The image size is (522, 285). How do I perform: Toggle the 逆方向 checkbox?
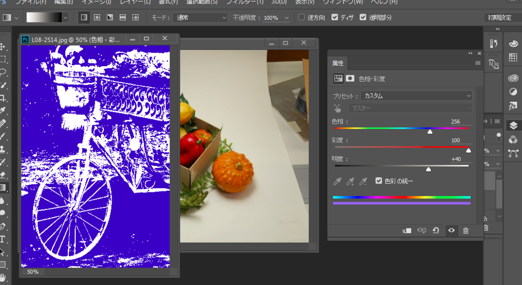302,17
